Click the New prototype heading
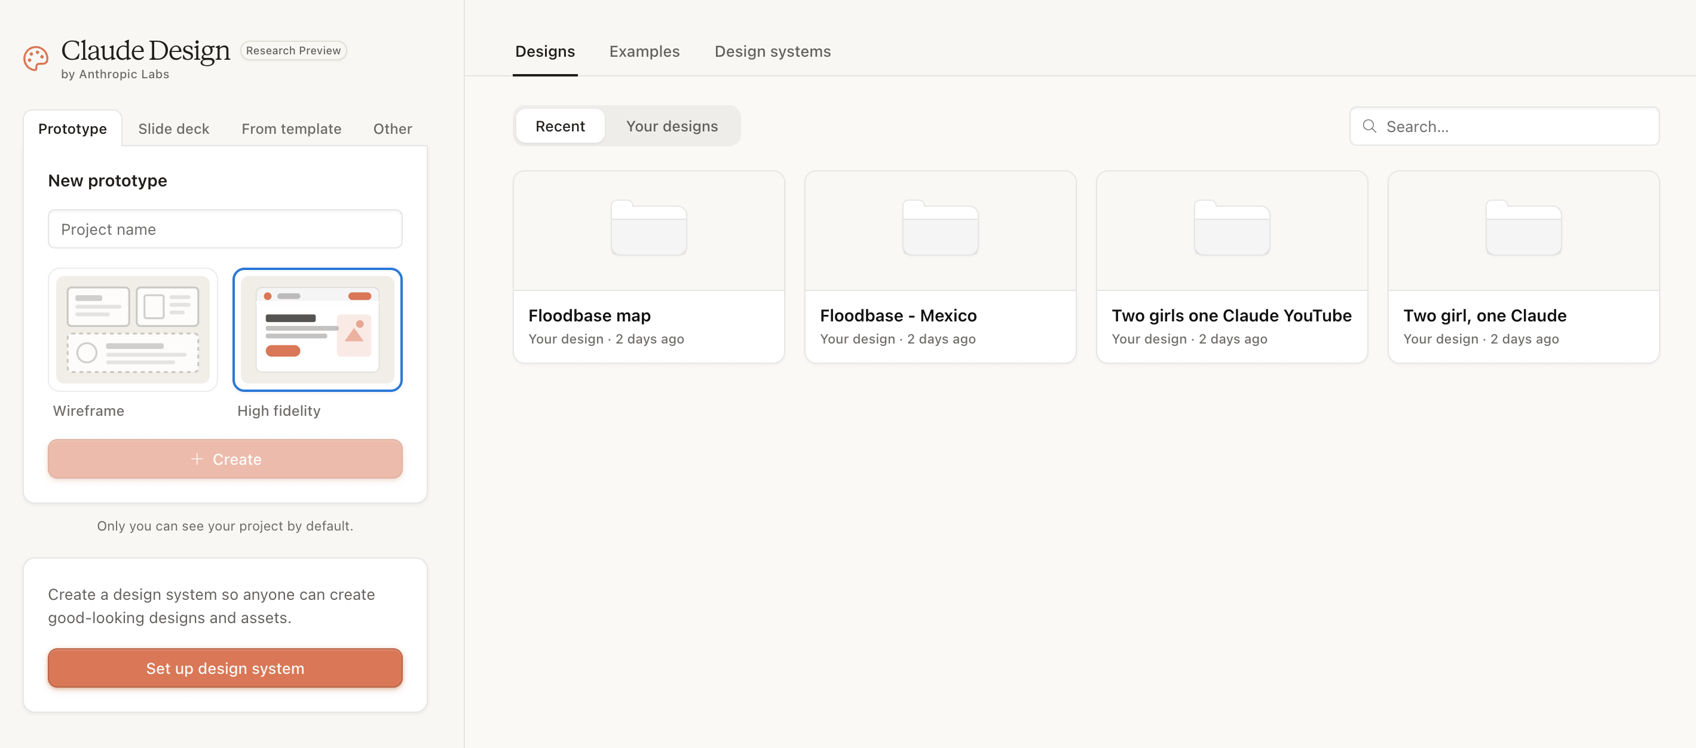1696x748 pixels. (108, 180)
